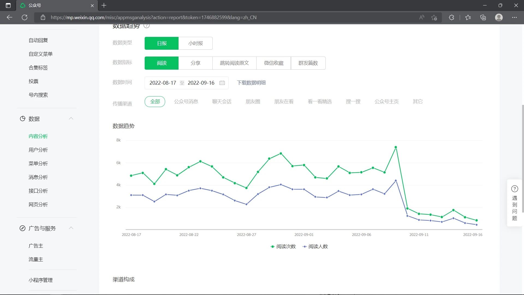Select the 分享 metric option
The image size is (524, 295).
tap(195, 63)
